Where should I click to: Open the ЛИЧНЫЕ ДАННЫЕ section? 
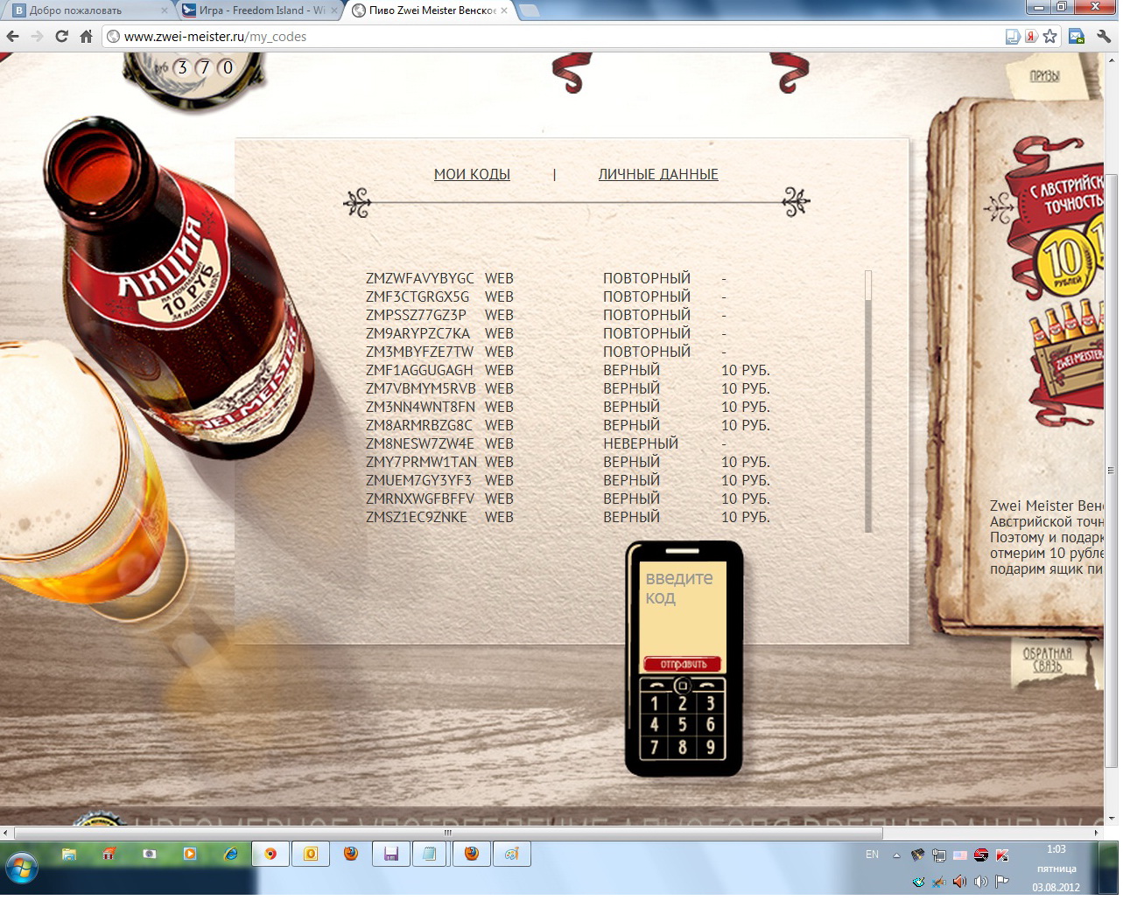tap(658, 175)
